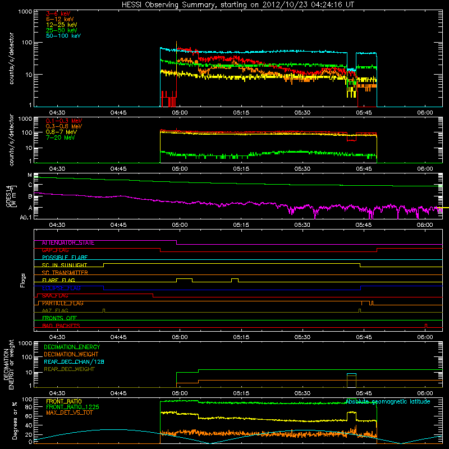Click 05:30 tick under the GOES14 panel

coord(303,225)
